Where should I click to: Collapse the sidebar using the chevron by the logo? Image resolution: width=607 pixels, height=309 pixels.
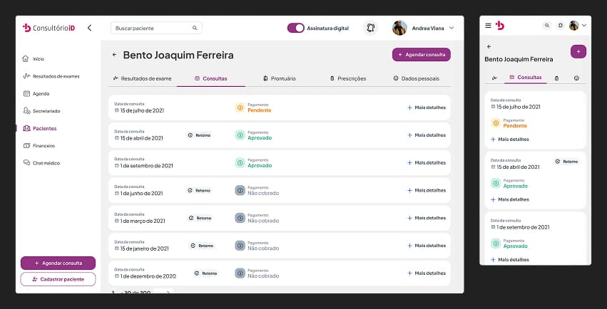click(x=89, y=28)
